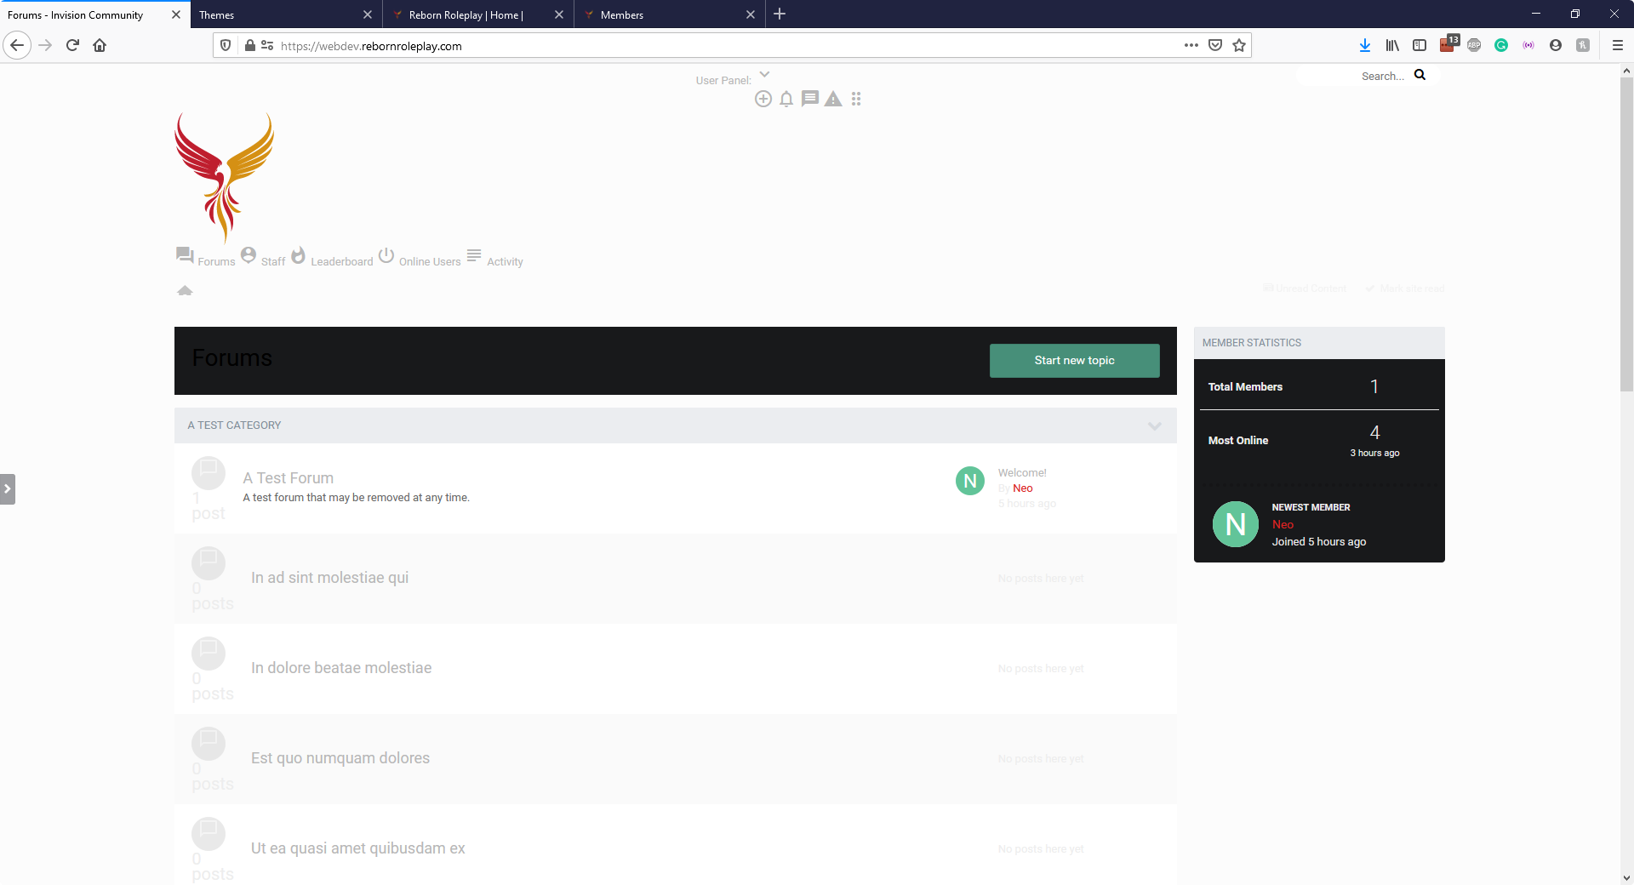Click the home breadcrumb icon

(x=185, y=290)
